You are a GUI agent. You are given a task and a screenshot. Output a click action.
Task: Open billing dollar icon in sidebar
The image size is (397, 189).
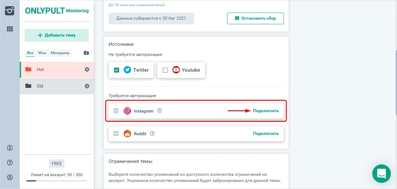click(x=10, y=147)
